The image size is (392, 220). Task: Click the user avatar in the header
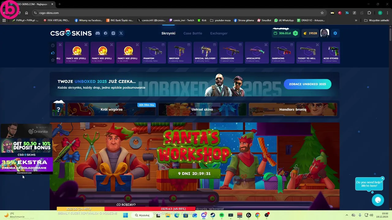click(325, 33)
